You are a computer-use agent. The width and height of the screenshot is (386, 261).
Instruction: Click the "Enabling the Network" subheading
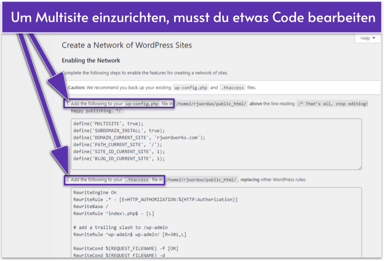(x=91, y=60)
